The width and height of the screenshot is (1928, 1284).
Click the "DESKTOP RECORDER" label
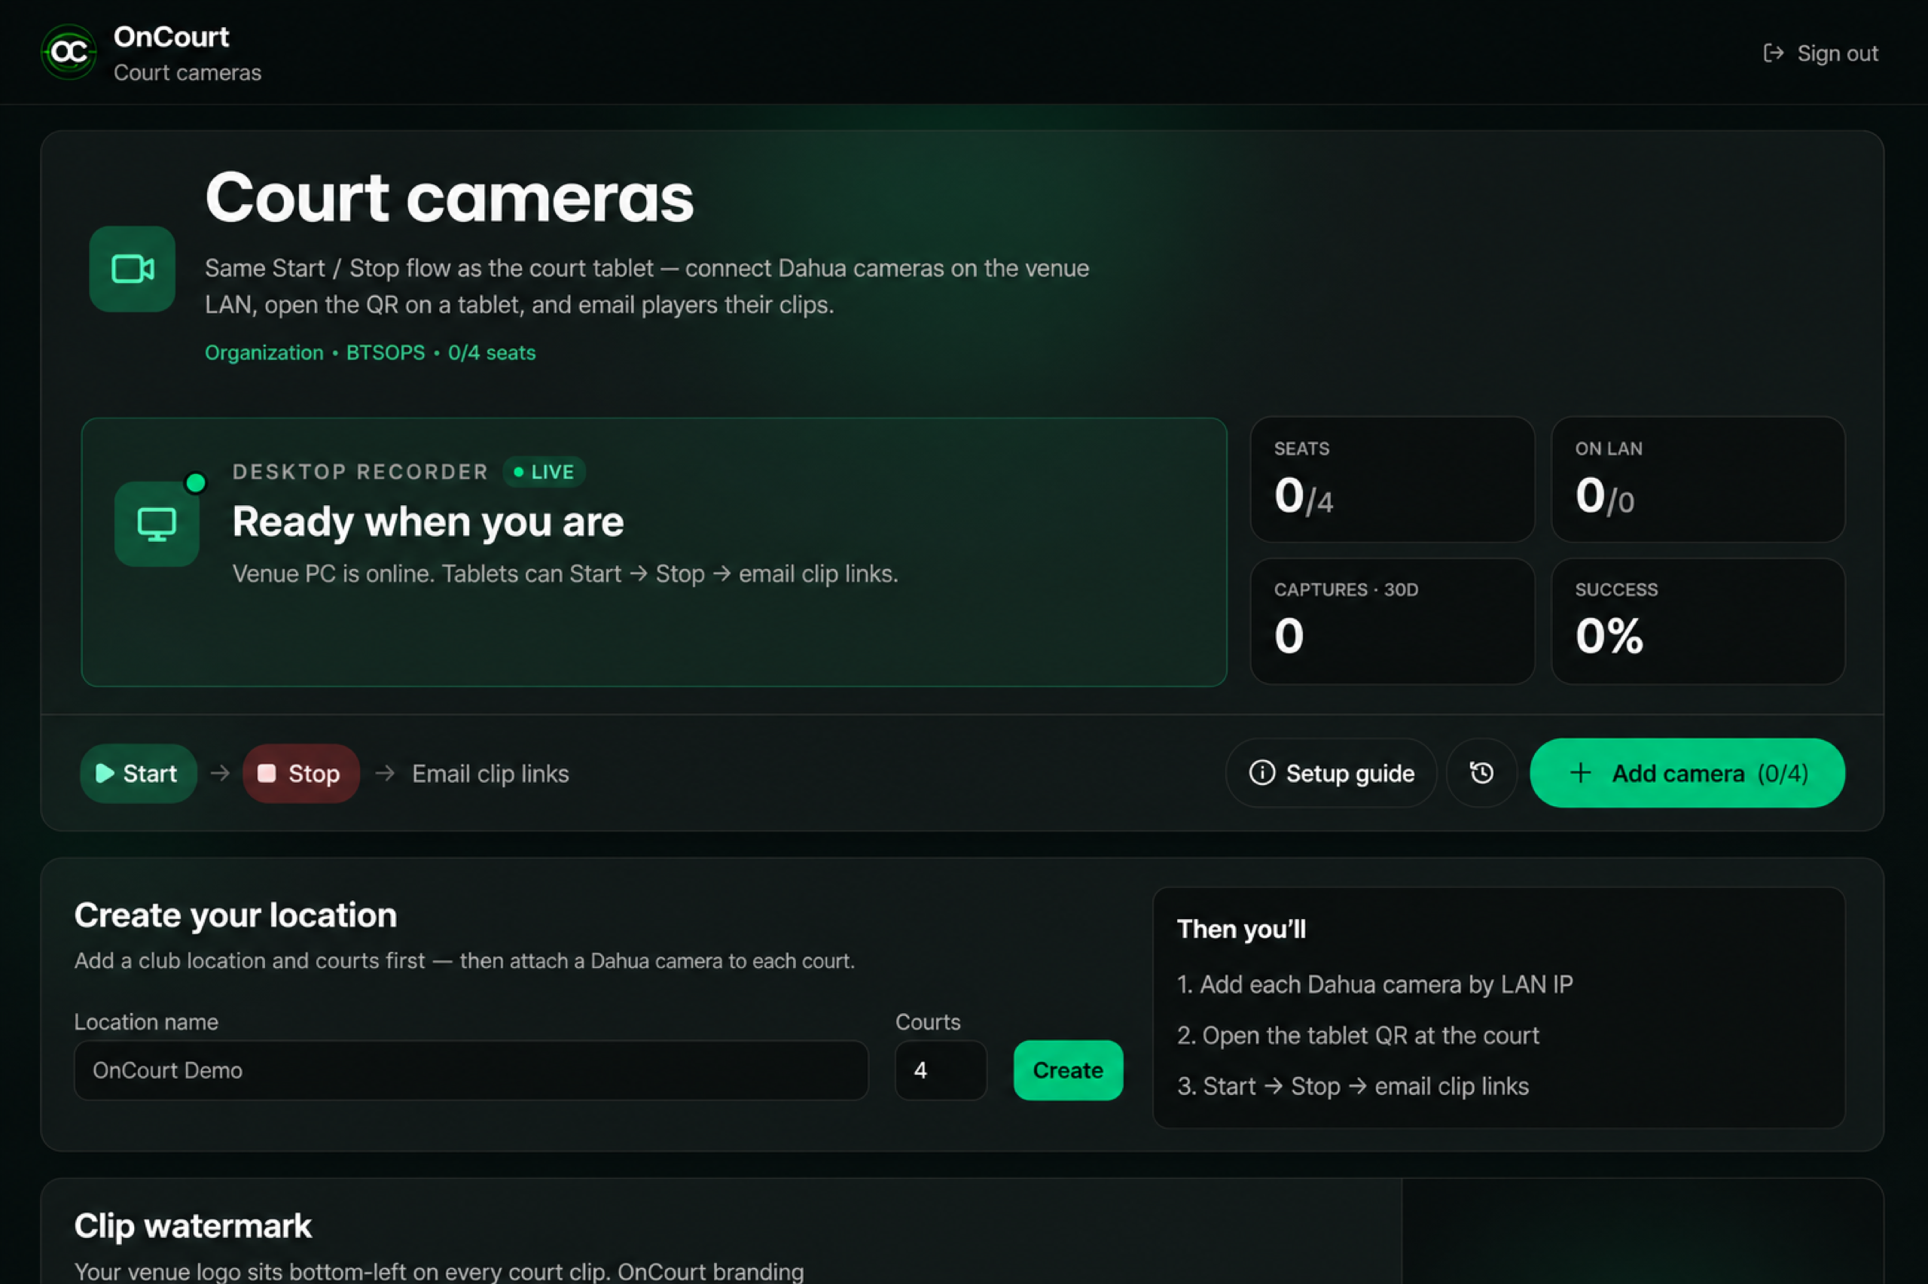[x=360, y=473]
